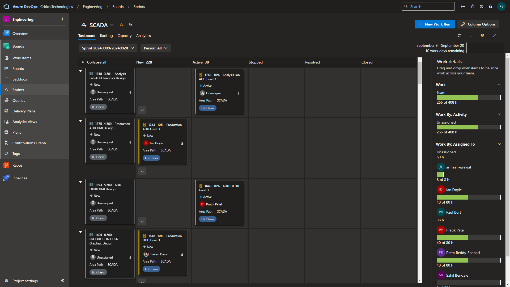Switch to the Capacity tab
Image resolution: width=510 pixels, height=287 pixels.
[124, 36]
